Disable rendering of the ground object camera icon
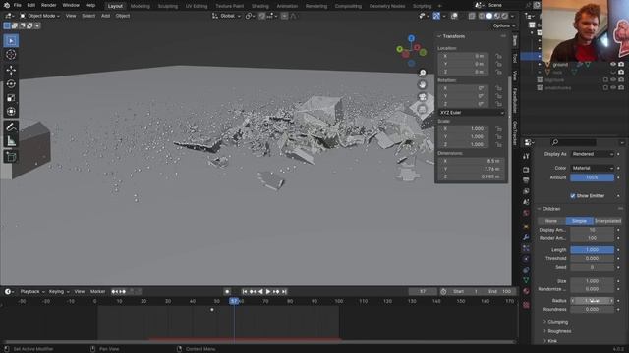629x353 pixels. click(x=621, y=64)
